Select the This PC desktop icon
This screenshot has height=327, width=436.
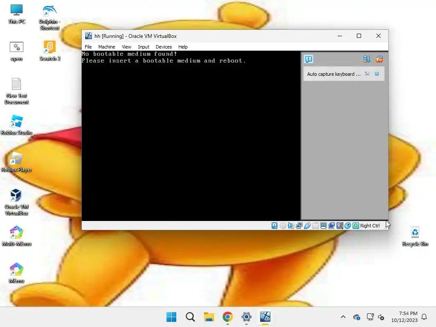pos(17,14)
